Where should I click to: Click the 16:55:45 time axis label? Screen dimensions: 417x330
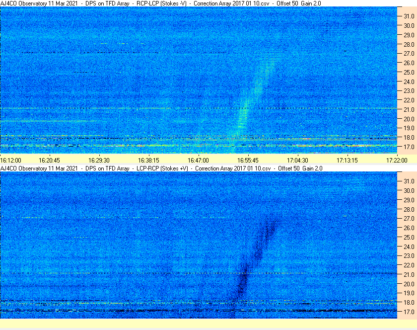click(248, 161)
